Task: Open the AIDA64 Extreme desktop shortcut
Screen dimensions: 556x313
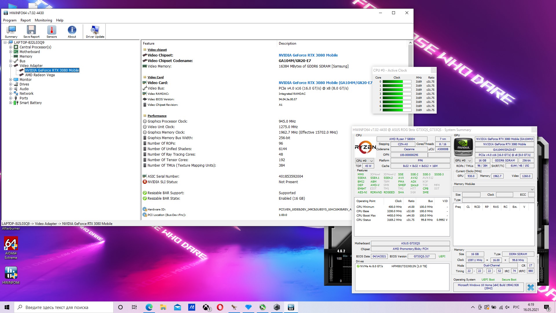Action: [11, 248]
